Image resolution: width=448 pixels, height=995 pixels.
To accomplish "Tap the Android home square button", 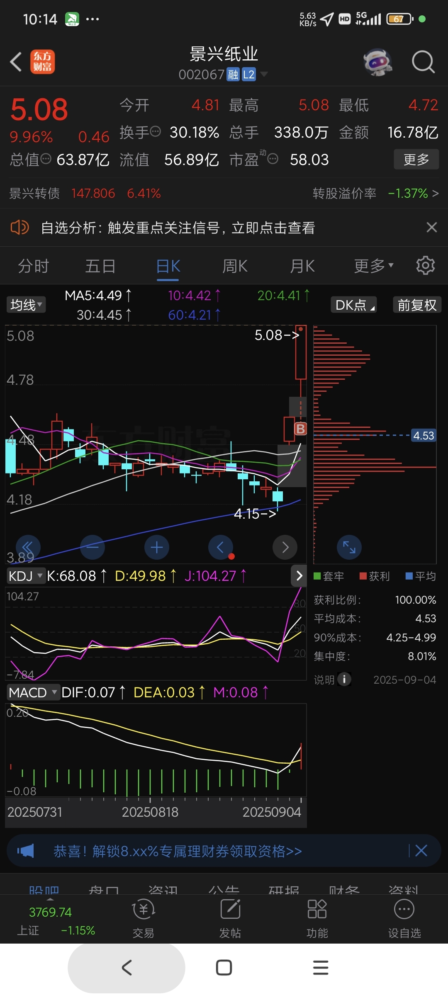I will coord(224,968).
